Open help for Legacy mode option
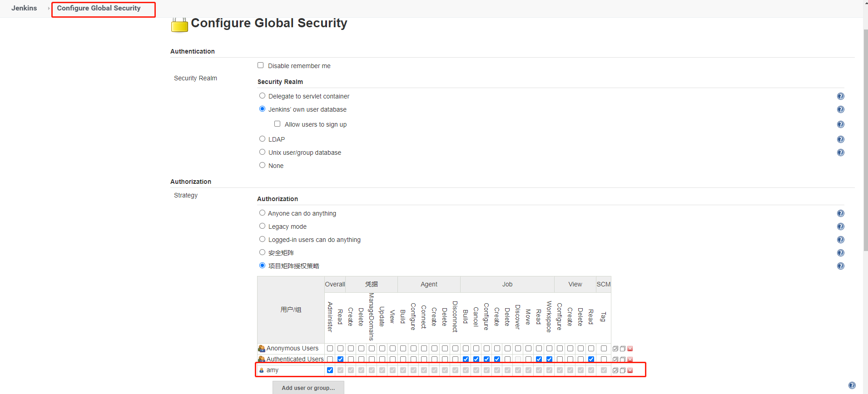 point(841,227)
